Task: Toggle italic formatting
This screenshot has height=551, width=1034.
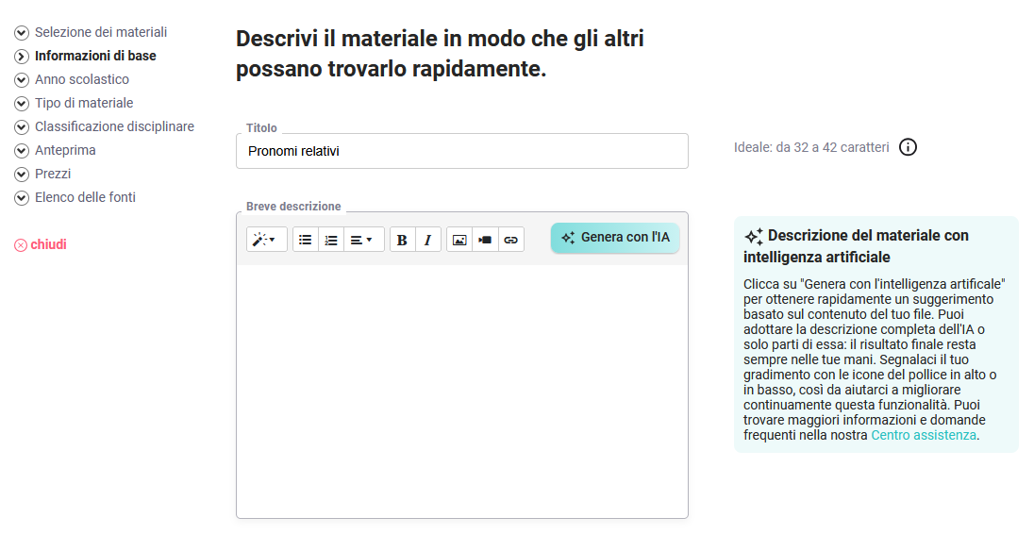Action: [427, 240]
